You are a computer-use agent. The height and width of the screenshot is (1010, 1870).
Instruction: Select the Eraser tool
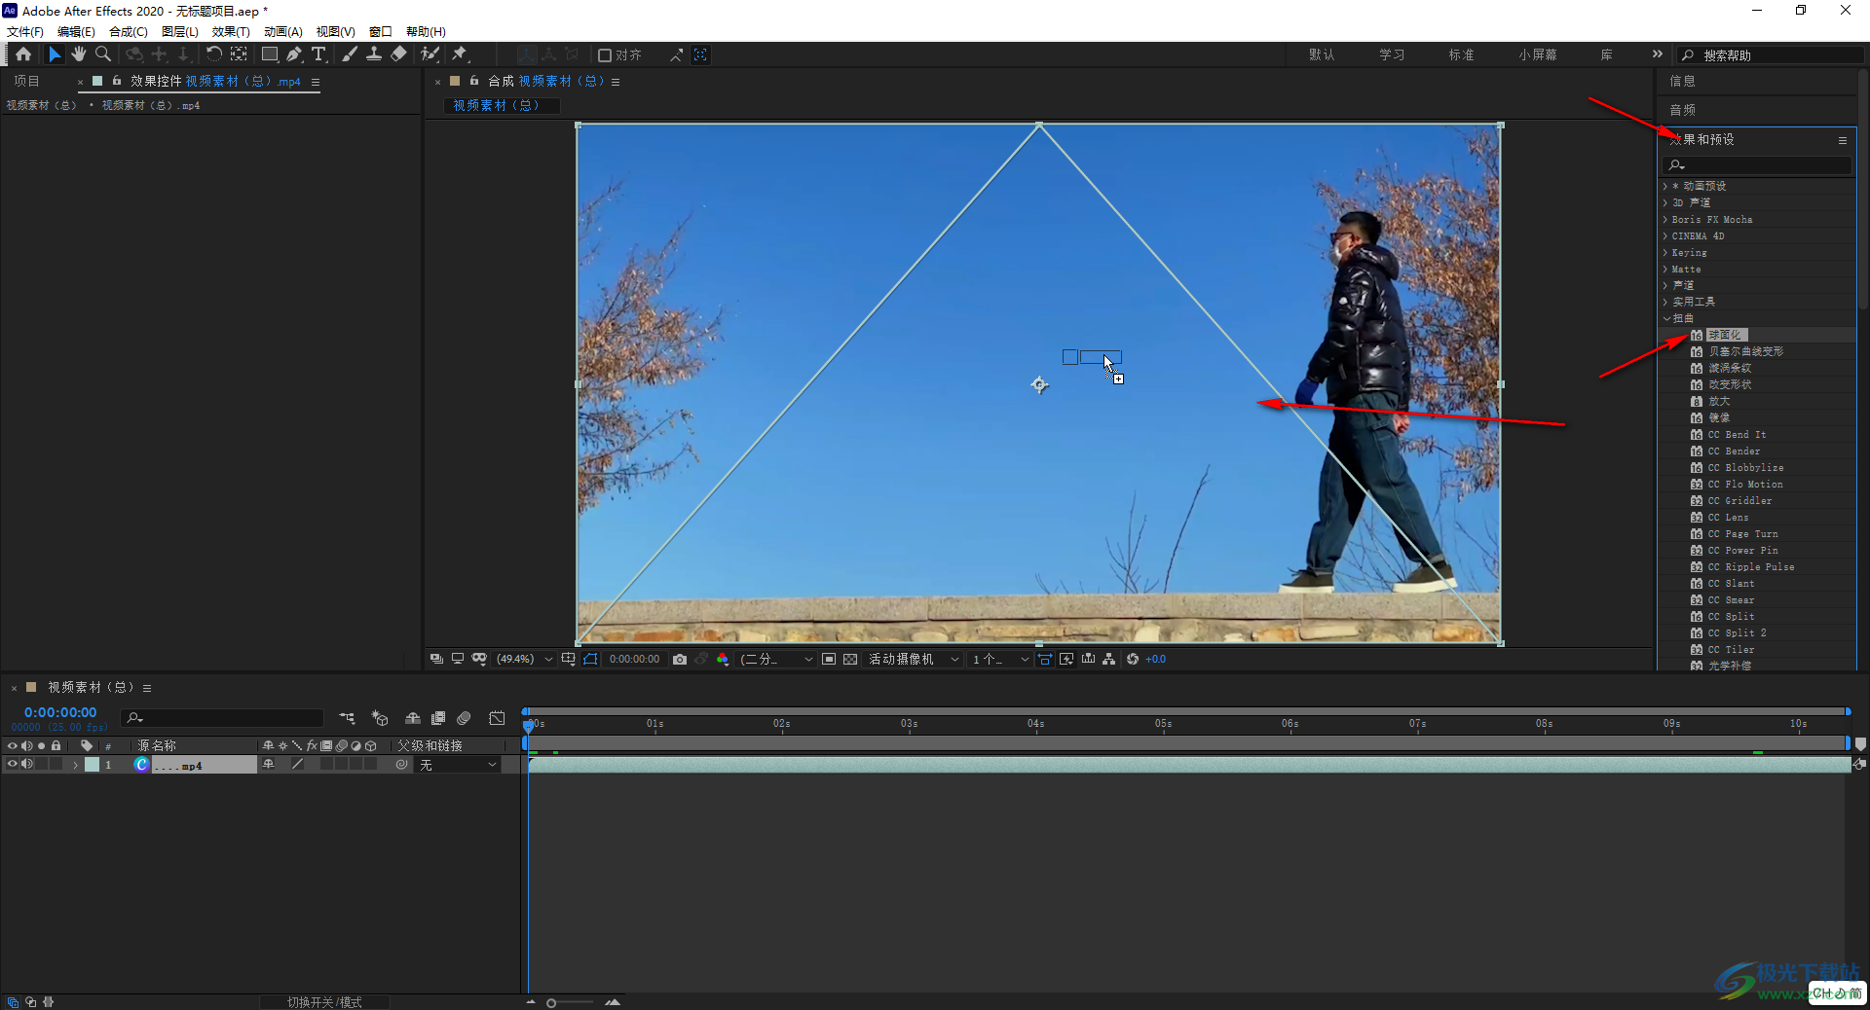[398, 54]
